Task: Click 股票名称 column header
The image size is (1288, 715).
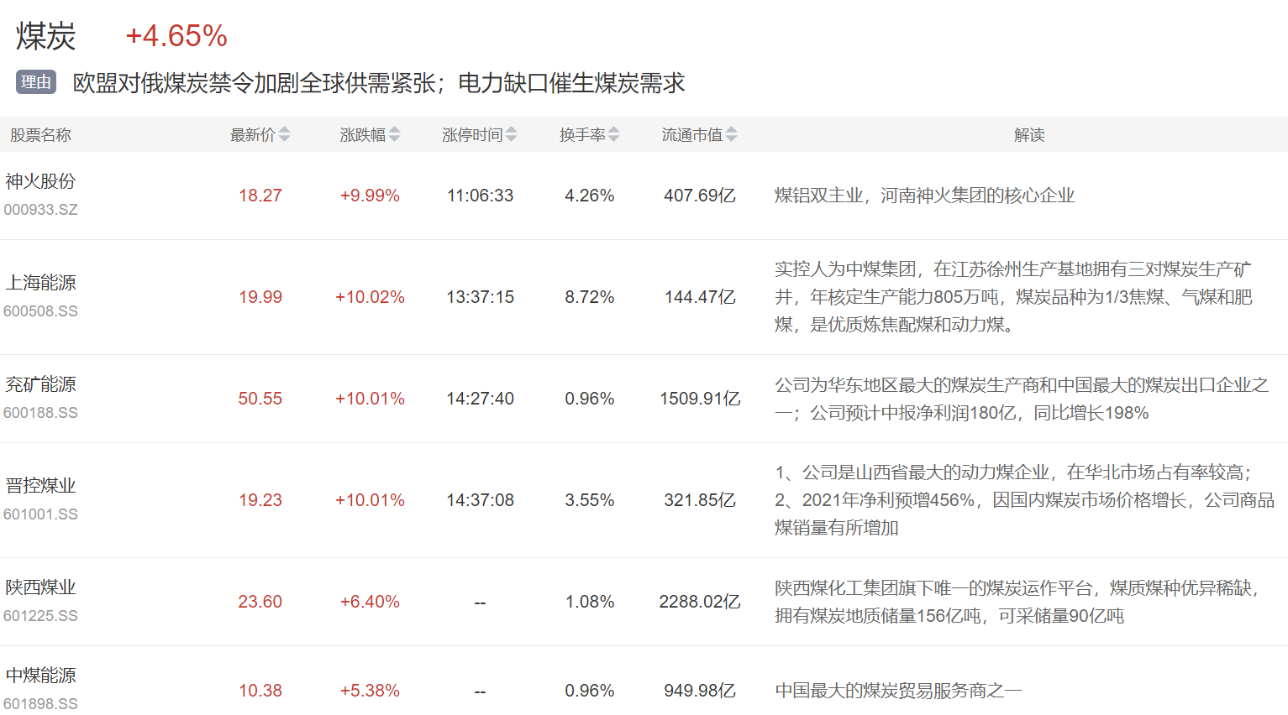Action: 40,135
